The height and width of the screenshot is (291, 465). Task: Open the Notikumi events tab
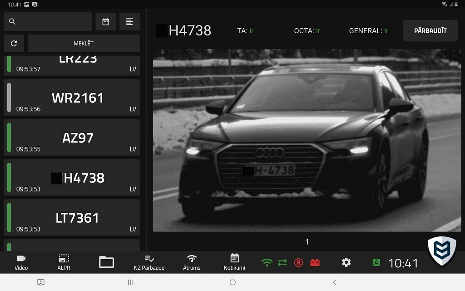[234, 262]
